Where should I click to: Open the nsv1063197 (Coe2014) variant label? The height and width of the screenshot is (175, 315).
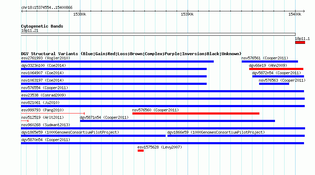[42, 80]
